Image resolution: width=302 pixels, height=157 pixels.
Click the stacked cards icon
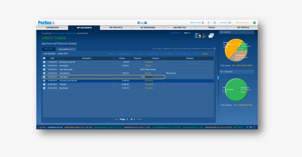[x=211, y=36]
